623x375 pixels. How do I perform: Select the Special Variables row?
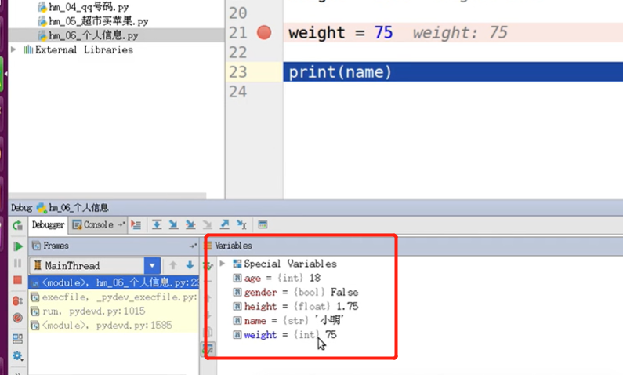point(285,264)
